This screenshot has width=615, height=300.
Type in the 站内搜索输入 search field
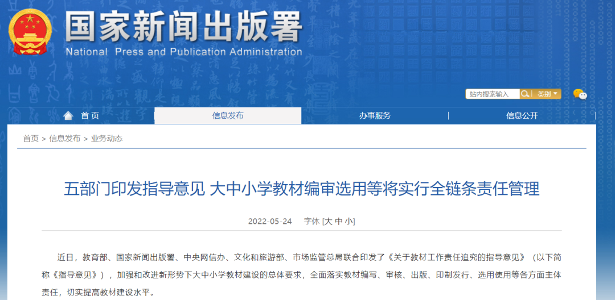pos(492,94)
